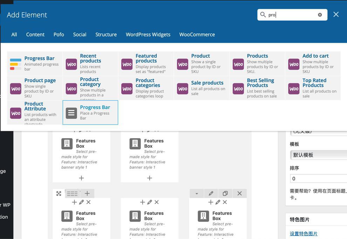
Task: Select Featured products element
Action: point(146,64)
